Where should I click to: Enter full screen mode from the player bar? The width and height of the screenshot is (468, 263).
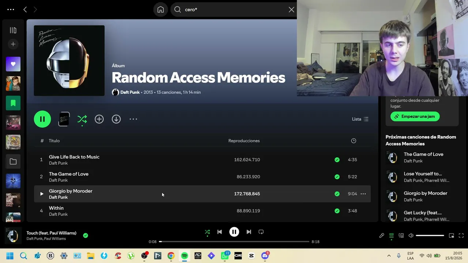(461, 236)
